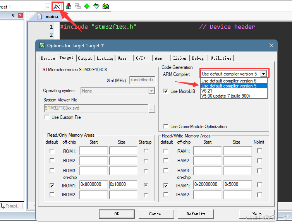Select ROM1 startup radio button
The width and height of the screenshot is (292, 223).
[146, 151]
